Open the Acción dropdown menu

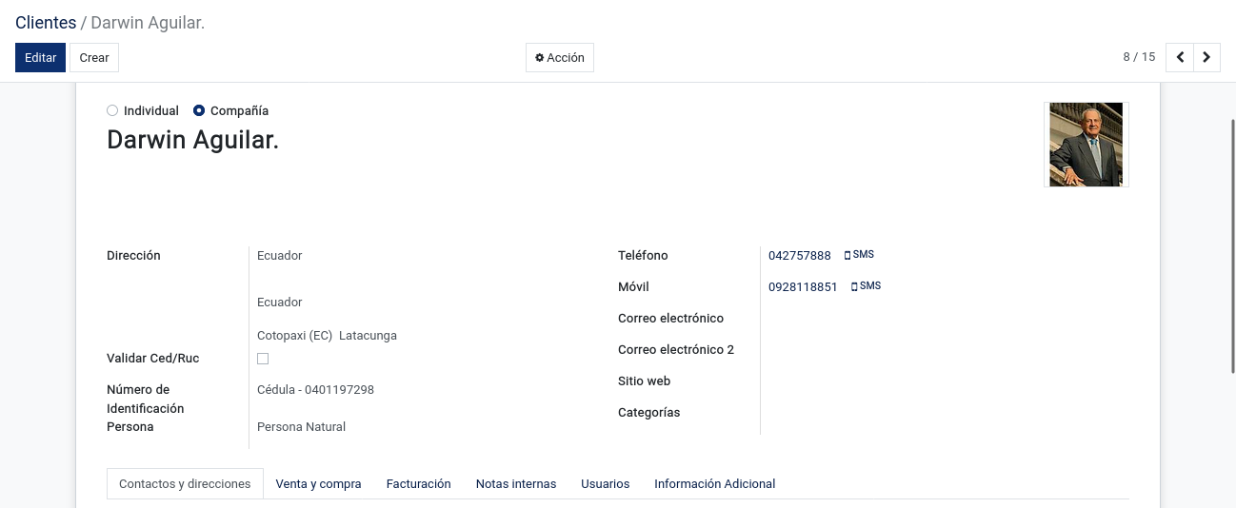coord(560,57)
